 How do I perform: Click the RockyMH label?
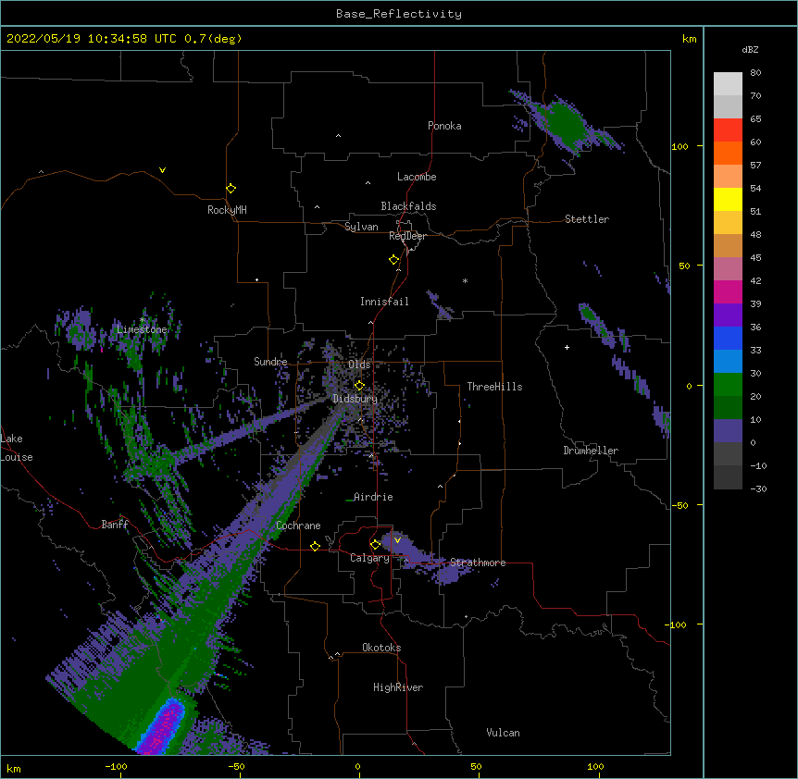point(227,210)
